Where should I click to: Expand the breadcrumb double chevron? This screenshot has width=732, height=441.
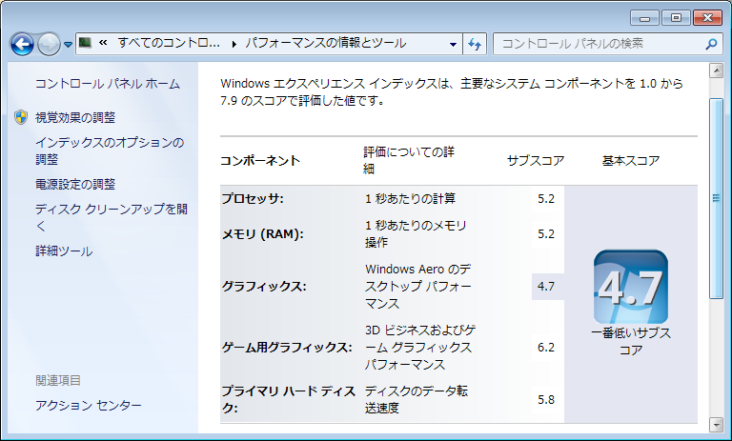(103, 44)
